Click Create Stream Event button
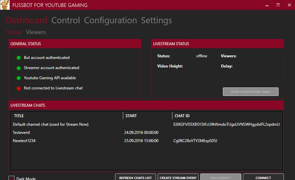 (x=178, y=177)
